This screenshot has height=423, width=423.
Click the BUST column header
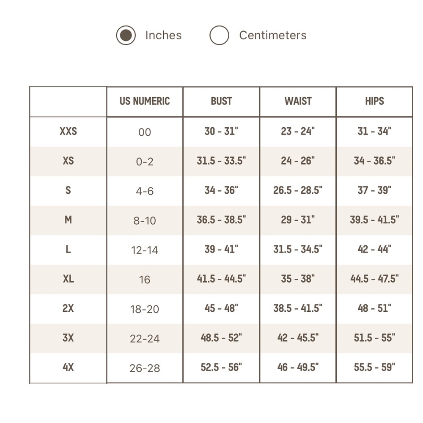click(221, 101)
